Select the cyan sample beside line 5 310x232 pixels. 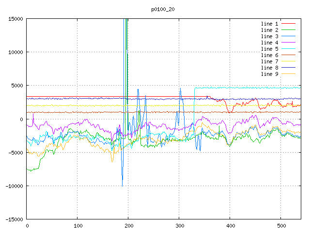point(288,49)
